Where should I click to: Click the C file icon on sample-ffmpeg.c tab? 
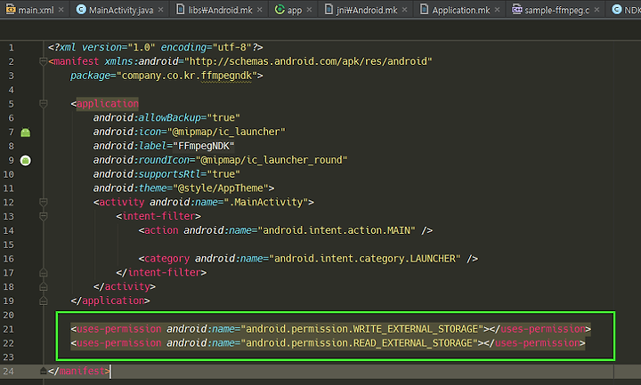pyautogui.click(x=517, y=10)
